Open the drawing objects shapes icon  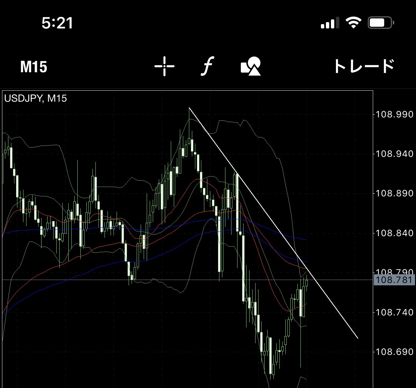click(251, 66)
